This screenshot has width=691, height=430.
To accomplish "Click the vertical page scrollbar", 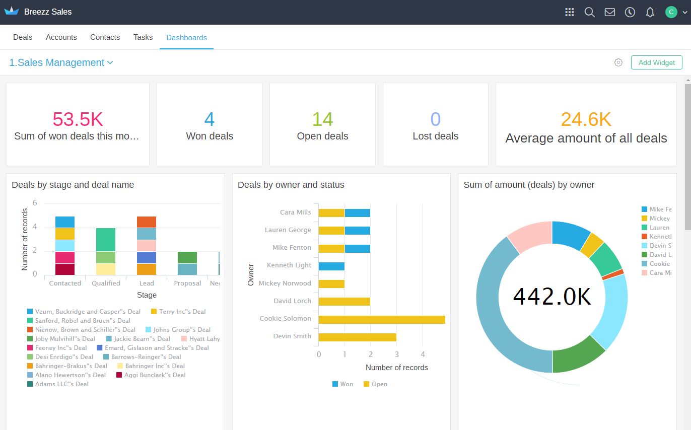I will click(x=687, y=201).
